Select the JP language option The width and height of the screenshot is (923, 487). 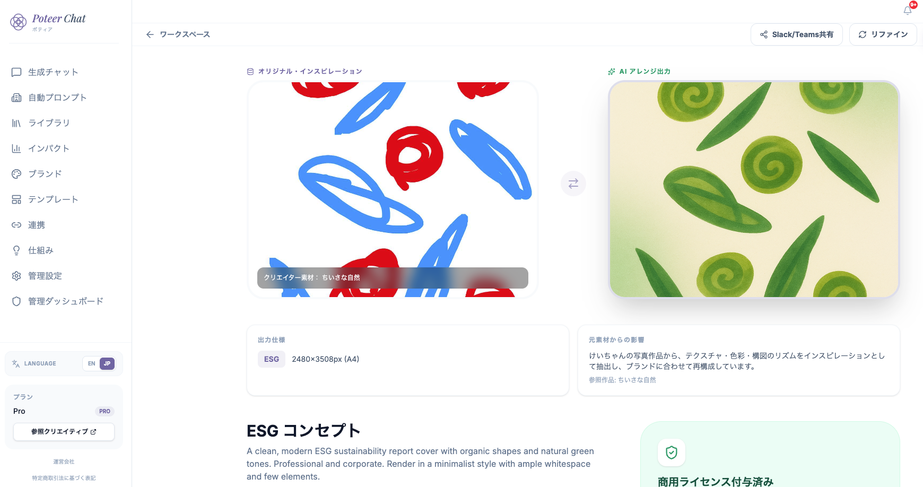[107, 363]
